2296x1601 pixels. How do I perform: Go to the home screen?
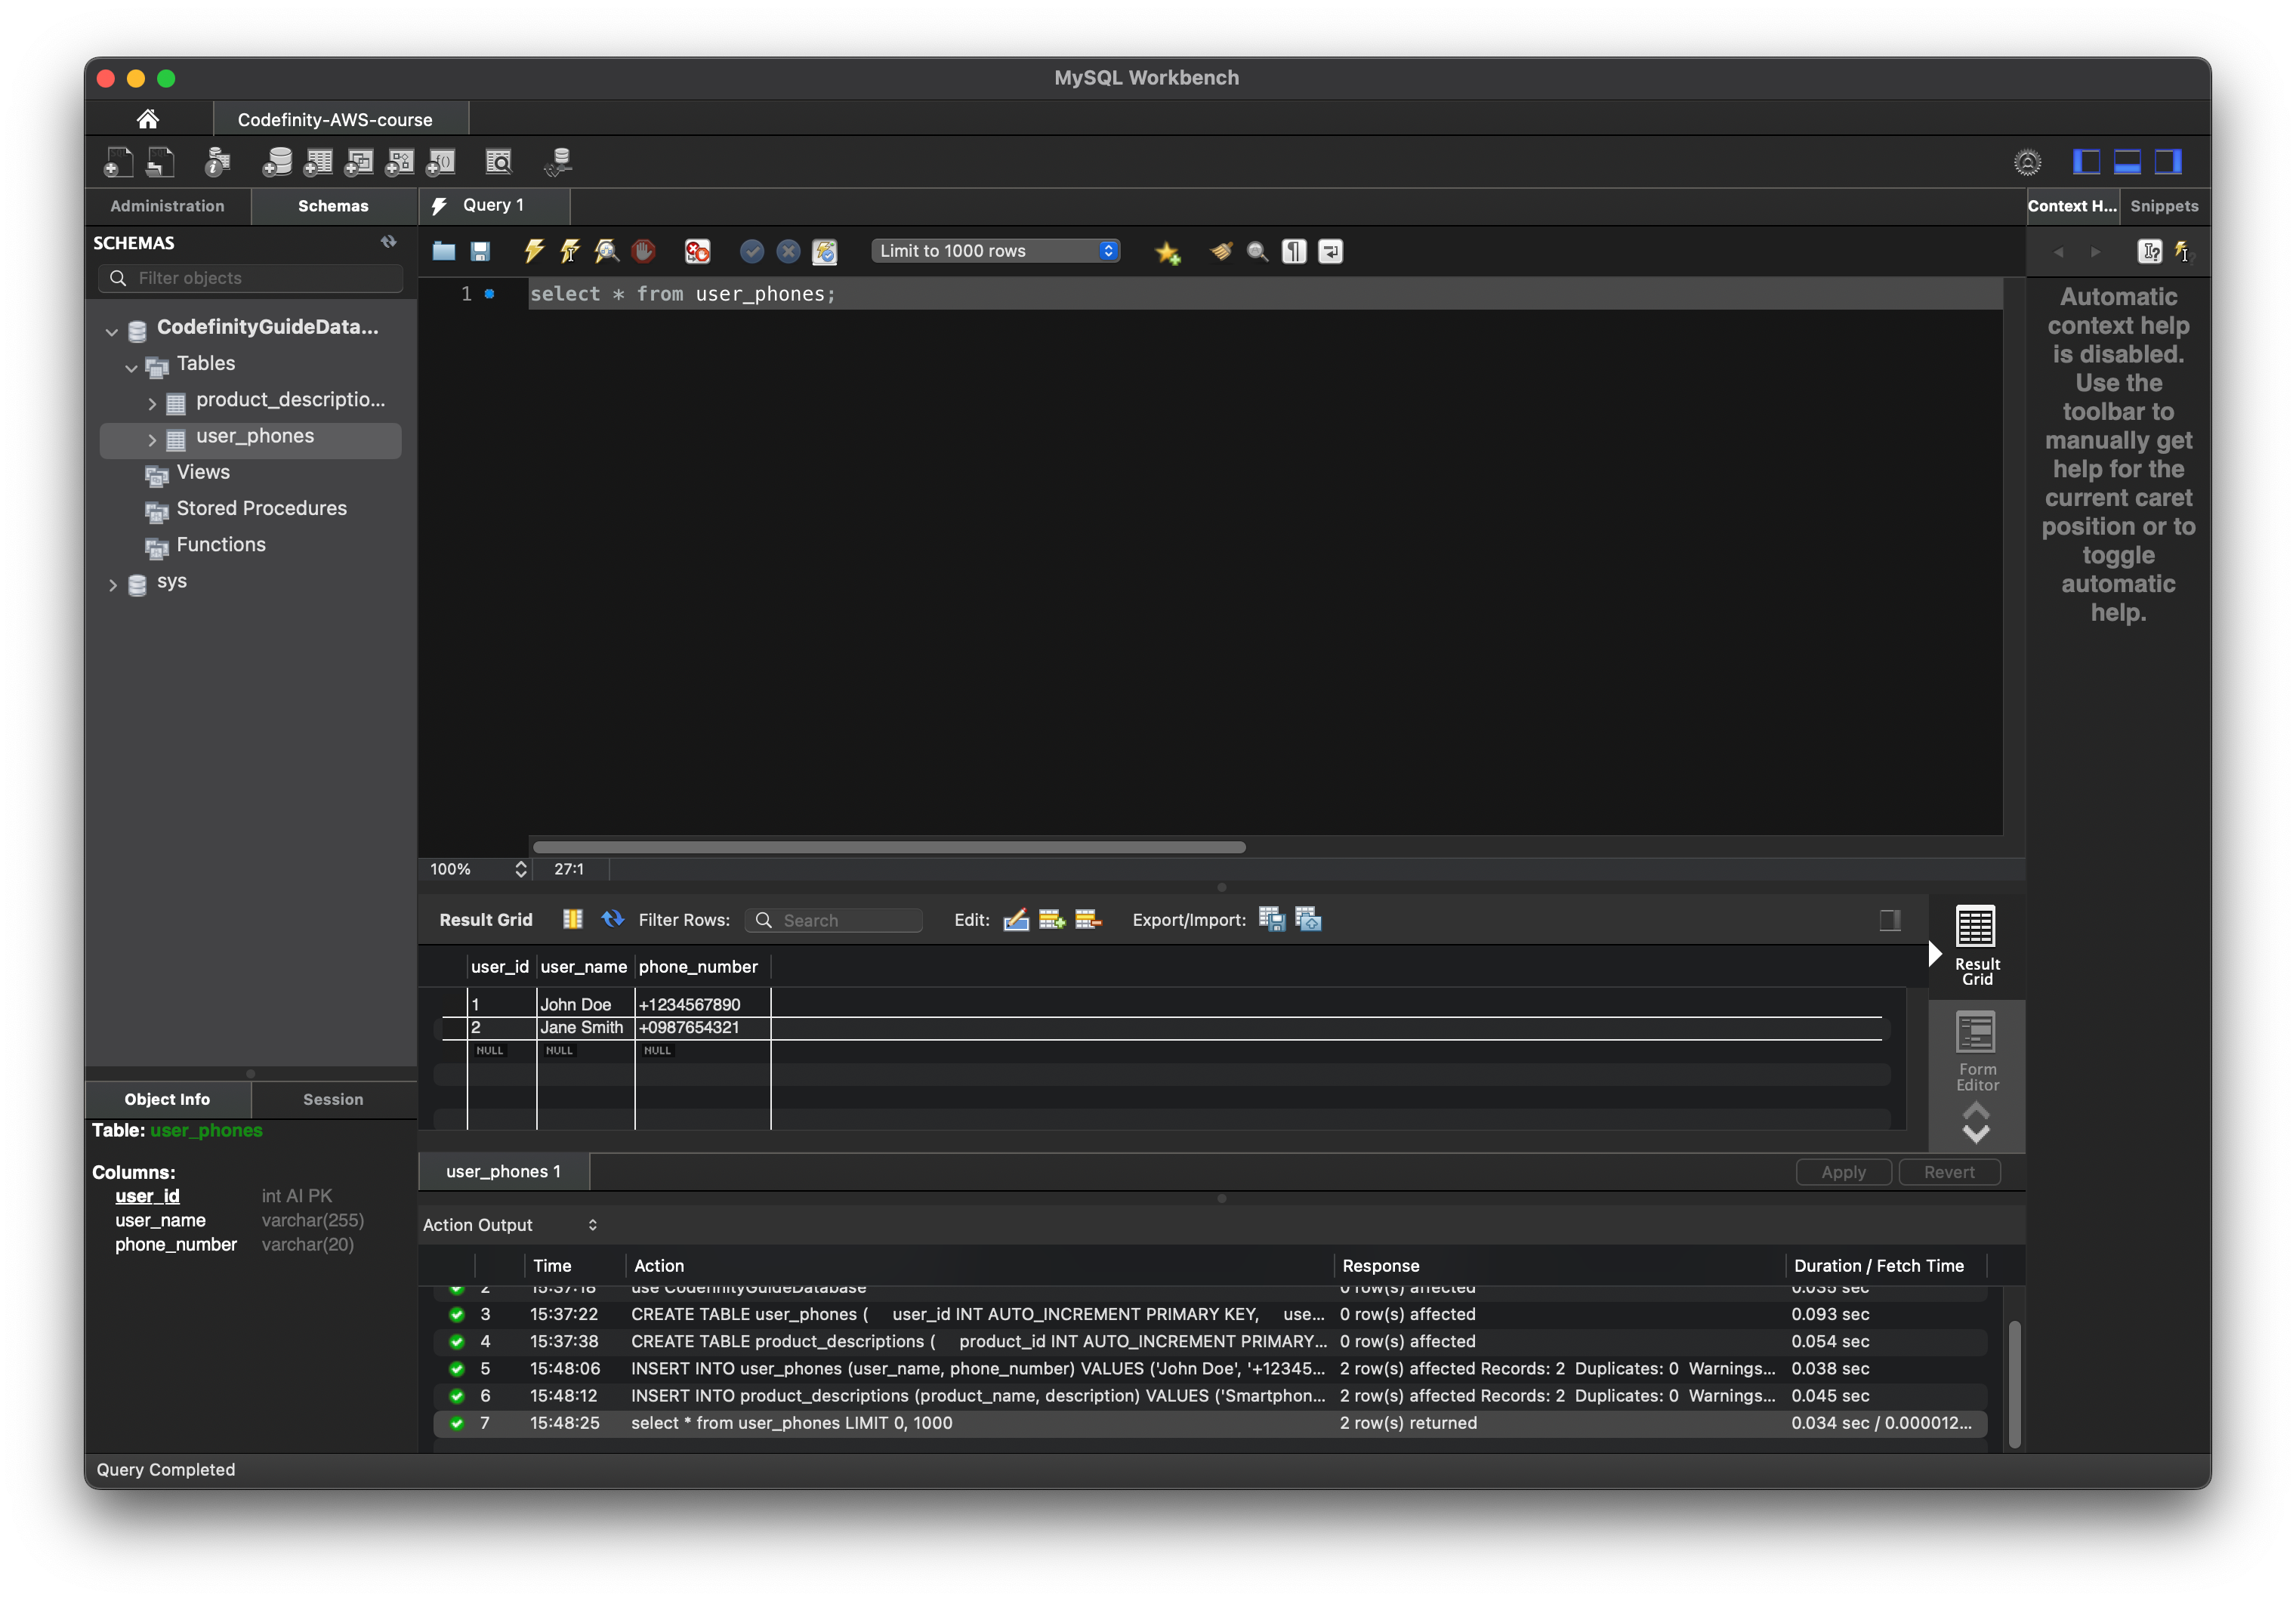click(x=148, y=119)
